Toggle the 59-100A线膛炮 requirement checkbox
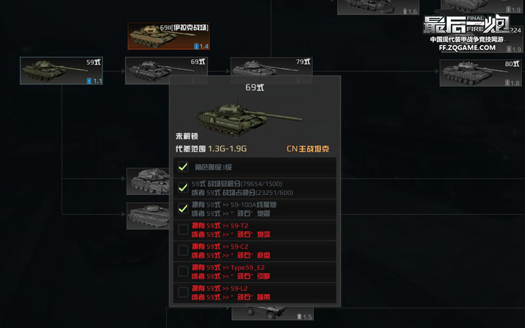The height and width of the screenshot is (328, 525). [x=183, y=209]
